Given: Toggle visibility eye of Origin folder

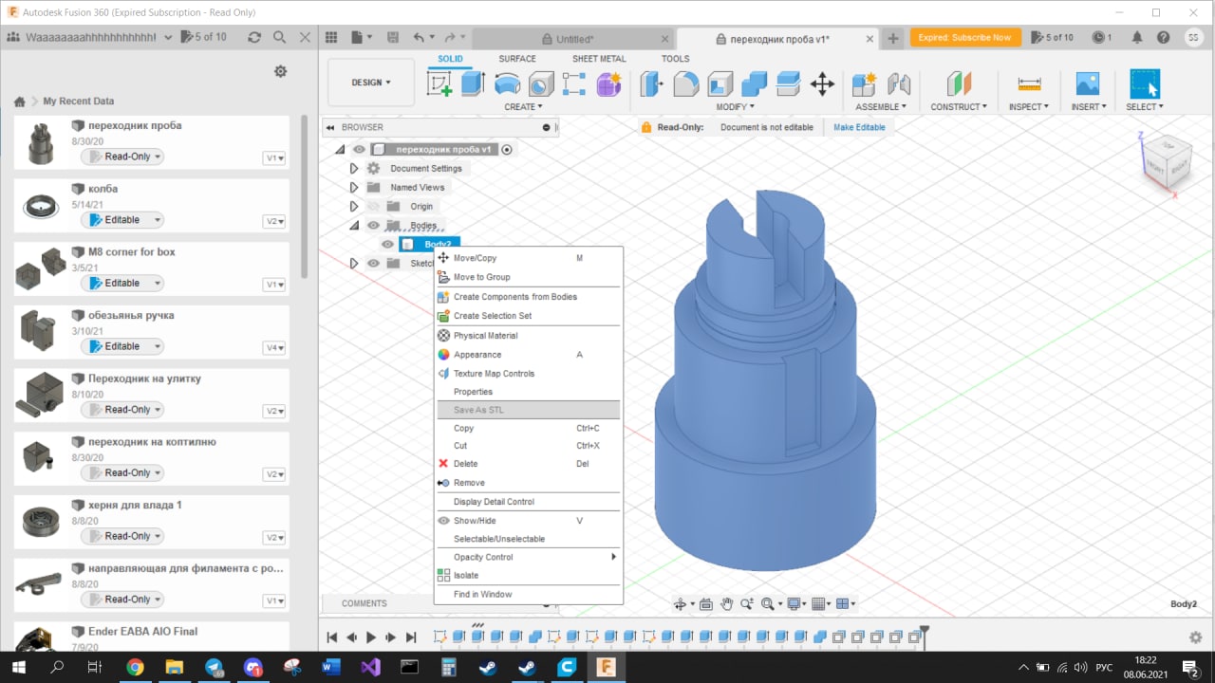Looking at the screenshot, I should (x=373, y=206).
